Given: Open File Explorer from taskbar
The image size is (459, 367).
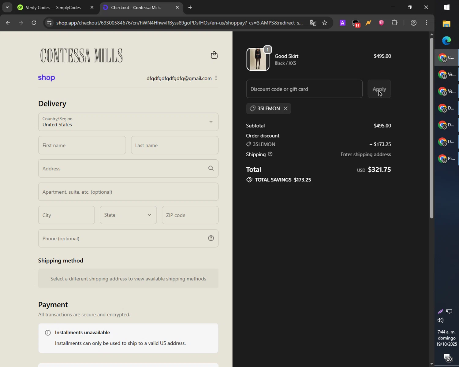Looking at the screenshot, I should [446, 24].
